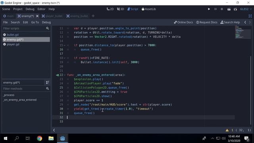This screenshot has width=254, height=143.
Task: Click the filter scripts search icon
Action: (48, 28)
